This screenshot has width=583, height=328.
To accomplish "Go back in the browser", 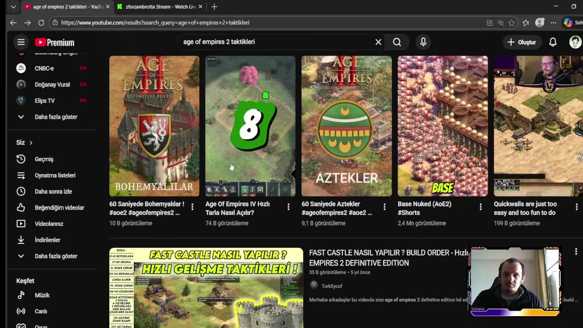I will click(x=13, y=22).
